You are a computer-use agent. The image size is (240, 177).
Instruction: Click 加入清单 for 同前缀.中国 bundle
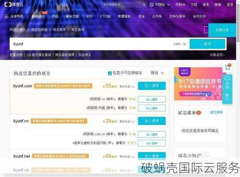(152, 108)
